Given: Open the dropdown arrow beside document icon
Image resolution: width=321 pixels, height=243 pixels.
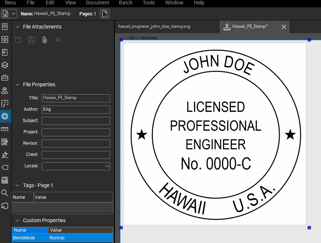Looking at the screenshot, I should point(14,14).
